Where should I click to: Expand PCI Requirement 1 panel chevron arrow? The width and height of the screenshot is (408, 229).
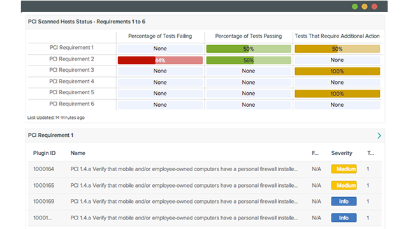click(379, 135)
